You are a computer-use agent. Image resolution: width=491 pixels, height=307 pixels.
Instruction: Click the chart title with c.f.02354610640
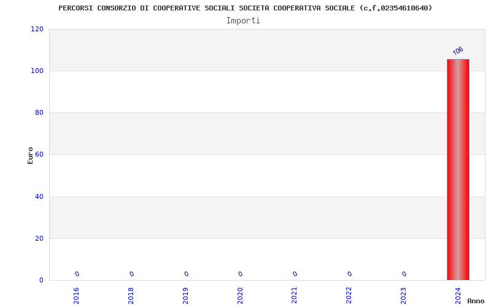pyautogui.click(x=245, y=8)
